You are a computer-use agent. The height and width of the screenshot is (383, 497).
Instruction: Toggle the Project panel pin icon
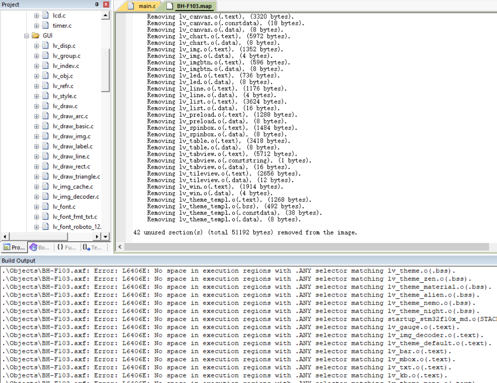[97, 4]
